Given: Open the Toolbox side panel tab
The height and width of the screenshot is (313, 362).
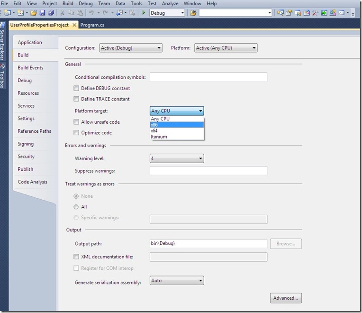Looking at the screenshot, I should pos(2,76).
